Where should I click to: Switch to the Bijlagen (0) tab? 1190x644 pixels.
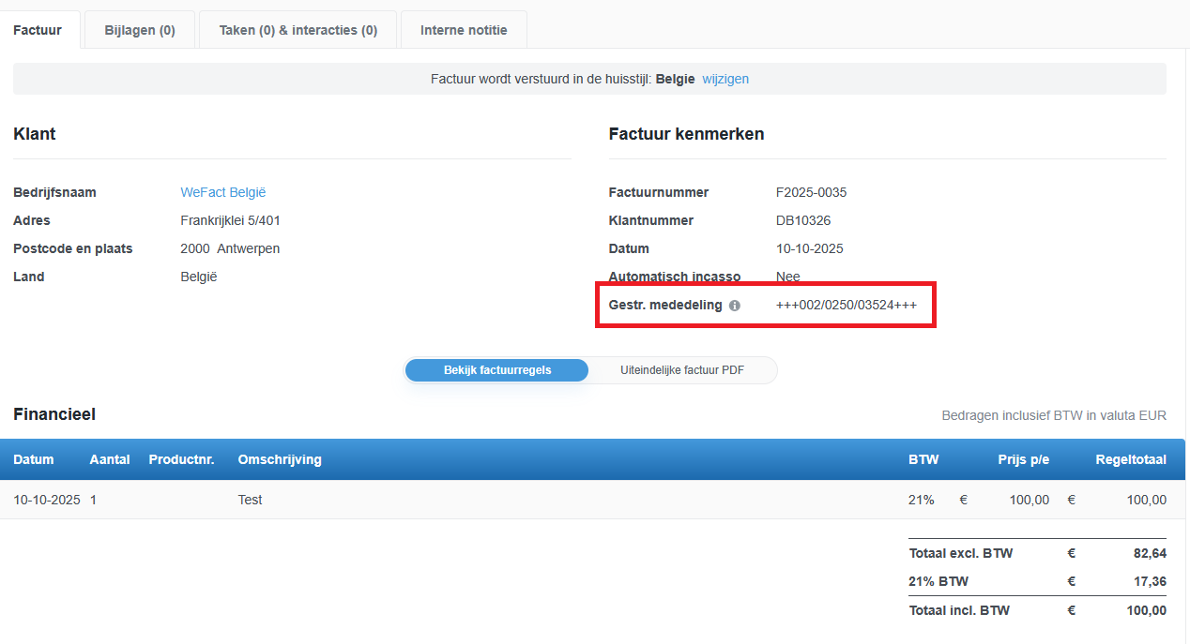139,29
